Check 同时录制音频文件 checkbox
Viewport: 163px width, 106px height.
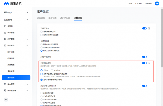point(42,32)
